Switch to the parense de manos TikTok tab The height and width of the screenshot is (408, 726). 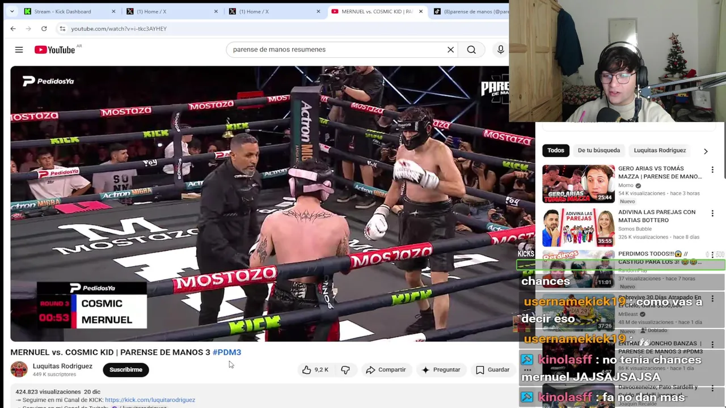tap(471, 11)
